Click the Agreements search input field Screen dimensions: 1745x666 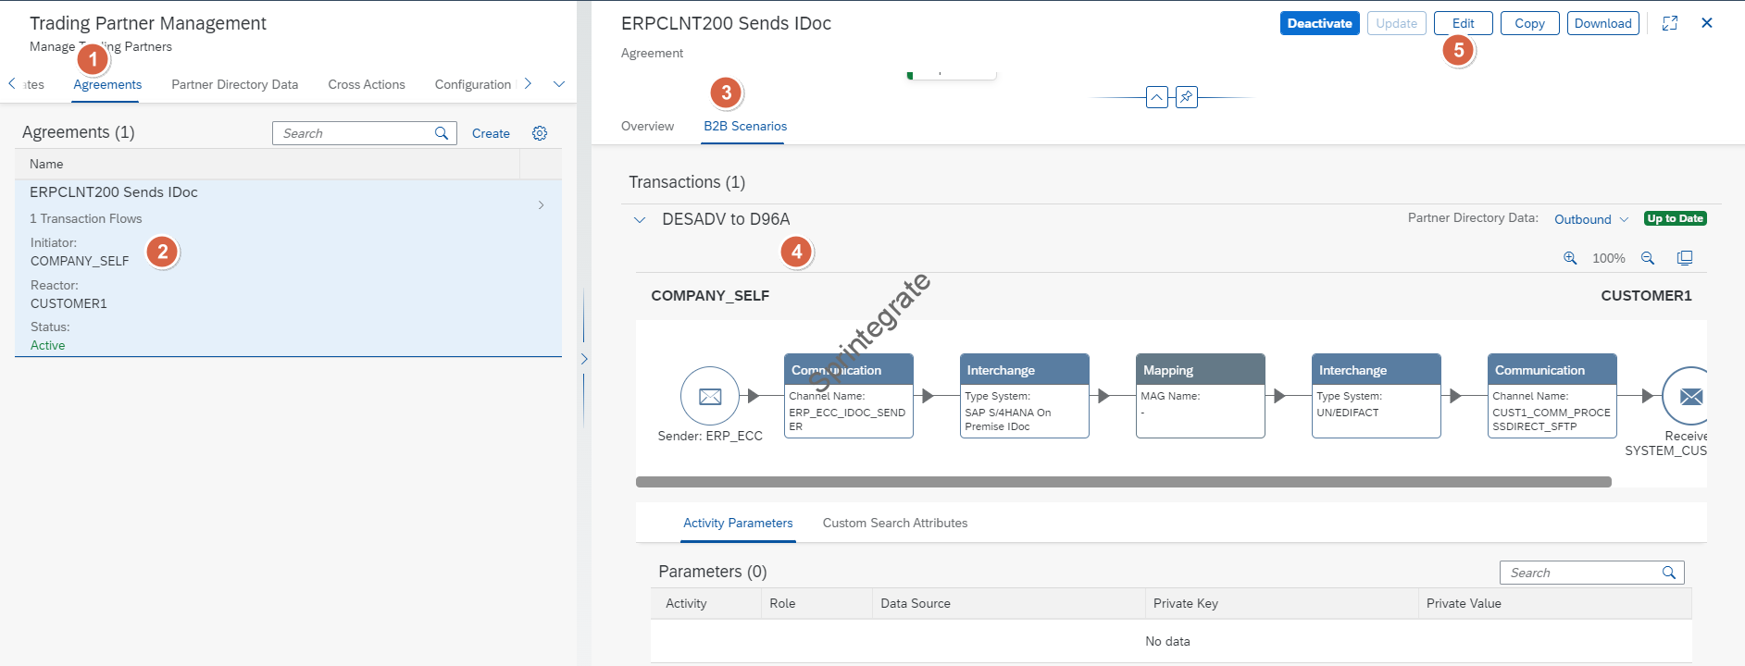(x=352, y=133)
